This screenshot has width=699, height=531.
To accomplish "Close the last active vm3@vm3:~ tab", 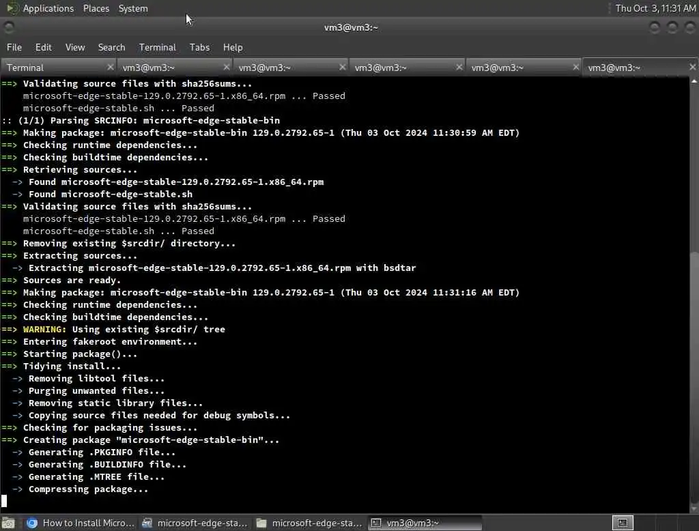I will coord(692,67).
